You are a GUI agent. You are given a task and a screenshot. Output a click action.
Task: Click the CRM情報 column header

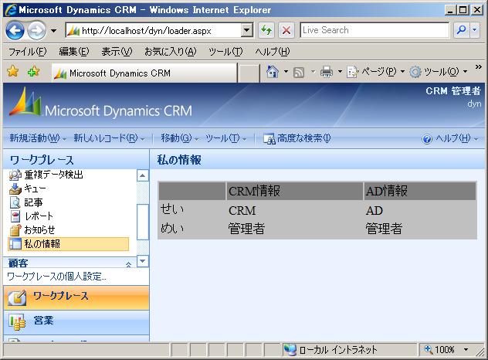(x=294, y=191)
